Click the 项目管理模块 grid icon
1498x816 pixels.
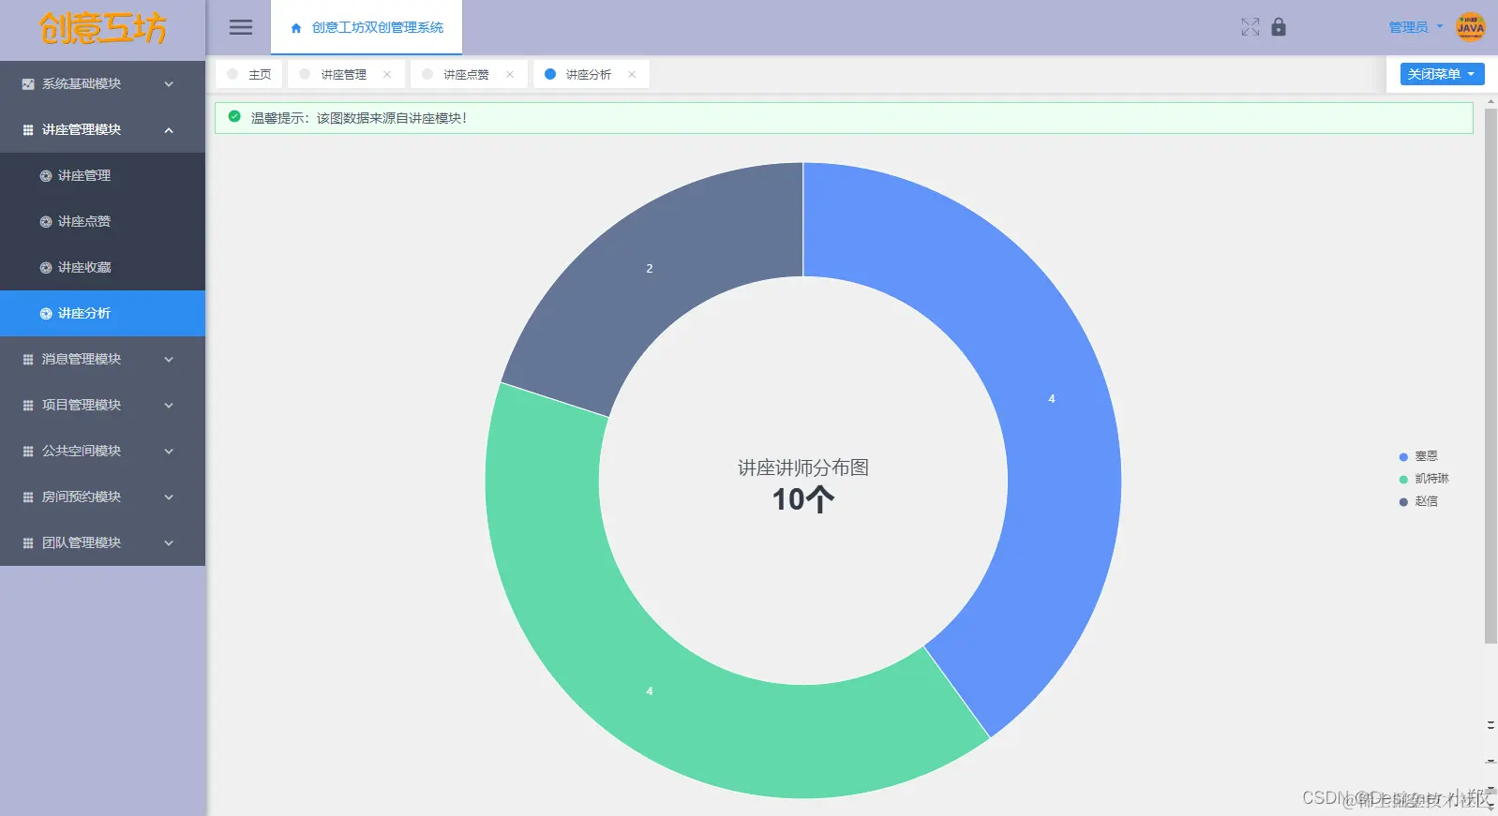[x=28, y=406]
